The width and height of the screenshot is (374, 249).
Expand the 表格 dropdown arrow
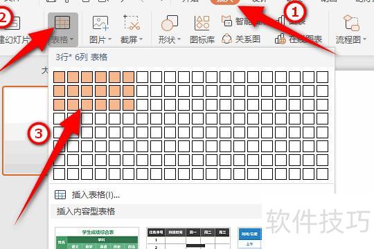coord(72,39)
